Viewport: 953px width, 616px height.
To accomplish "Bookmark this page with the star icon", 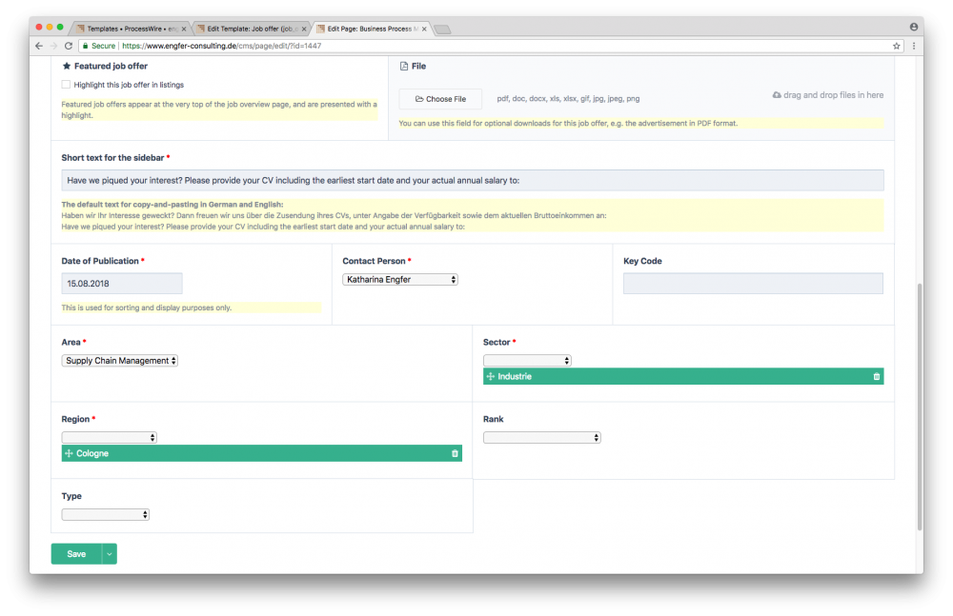I will pyautogui.click(x=896, y=46).
